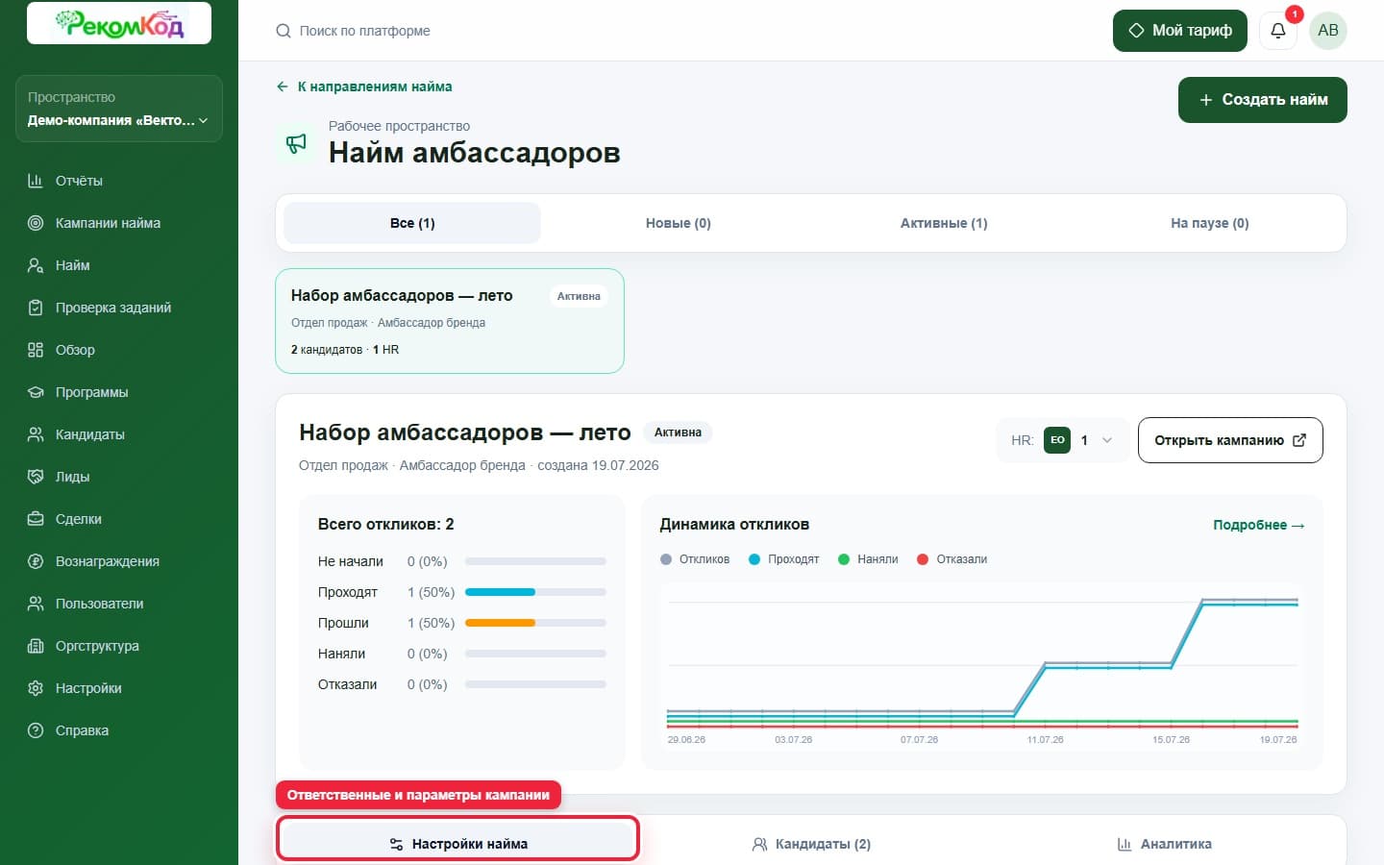Click the notification count badge
The width and height of the screenshot is (1384, 865).
(x=1295, y=14)
